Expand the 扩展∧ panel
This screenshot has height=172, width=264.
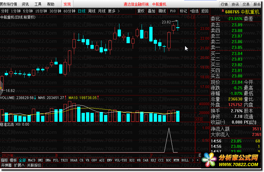click(x=19, y=165)
